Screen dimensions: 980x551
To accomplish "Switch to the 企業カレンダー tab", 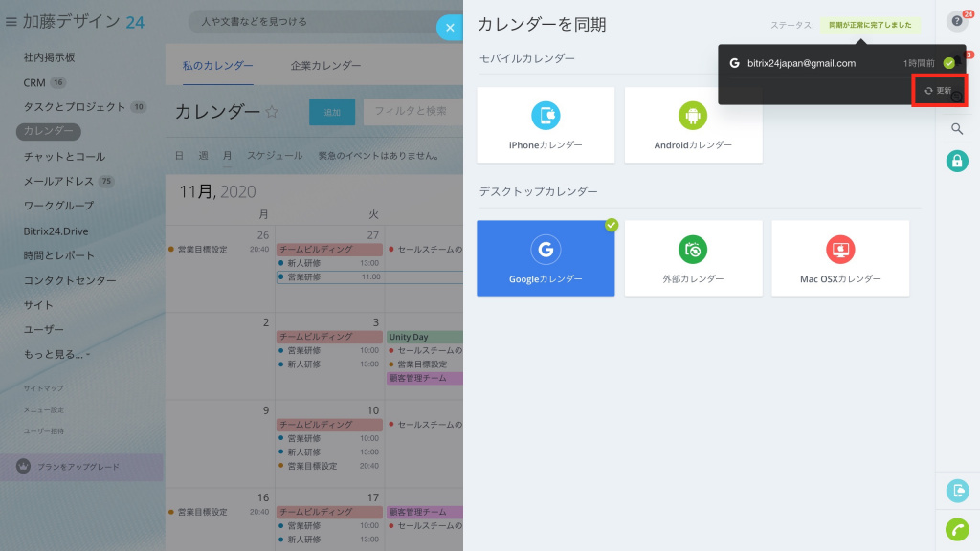I will pos(325,66).
